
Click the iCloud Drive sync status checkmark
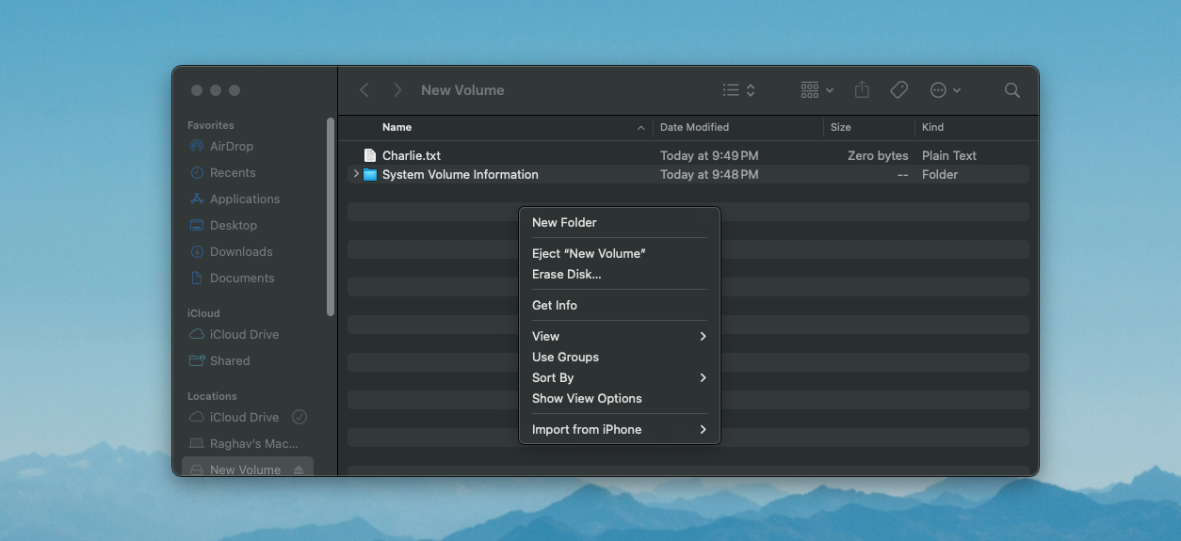(299, 417)
